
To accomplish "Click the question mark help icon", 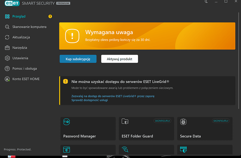I will tap(7, 69).
